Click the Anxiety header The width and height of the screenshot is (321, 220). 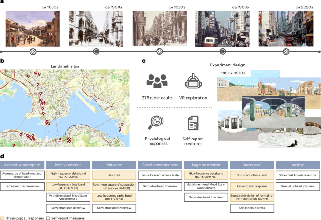(298, 165)
